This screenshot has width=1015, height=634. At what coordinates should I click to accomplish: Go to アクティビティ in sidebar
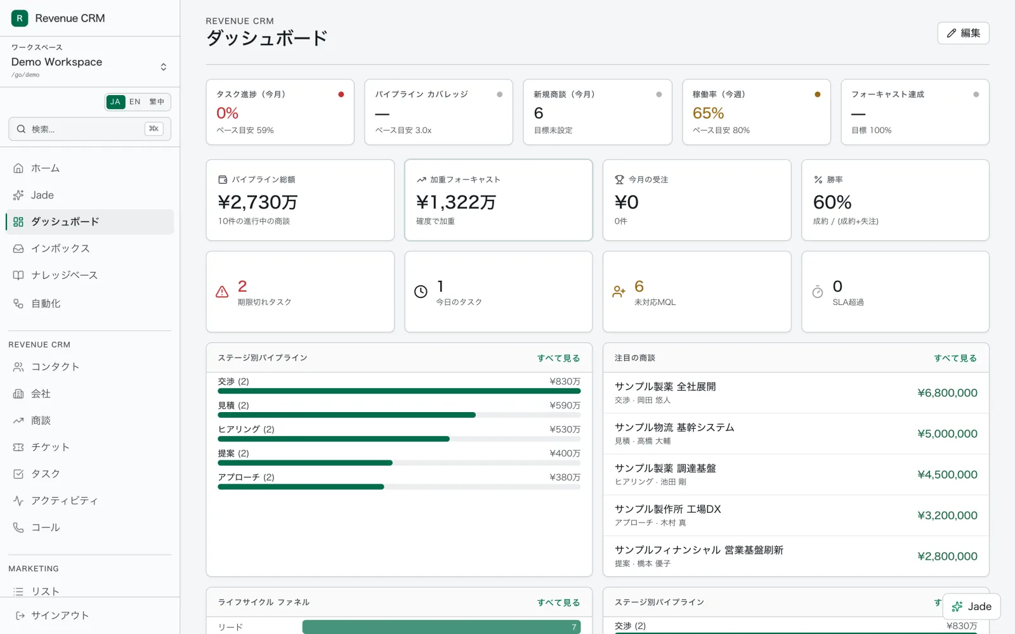tap(89, 501)
